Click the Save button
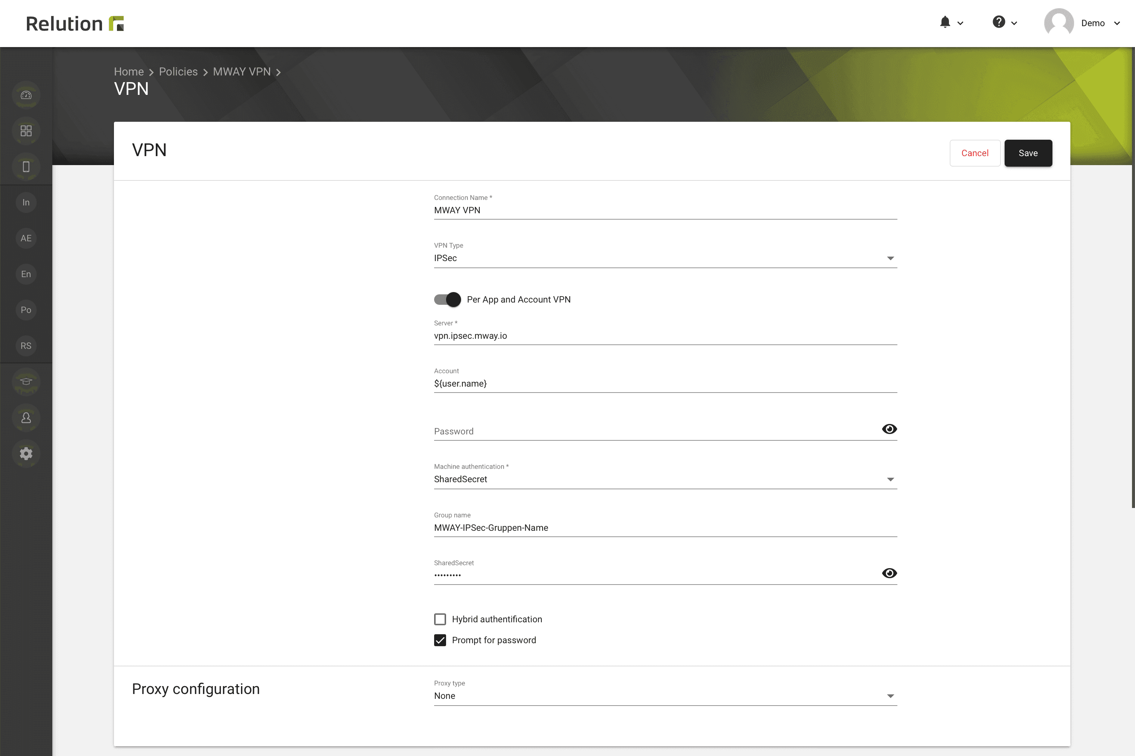The height and width of the screenshot is (756, 1135). pyautogui.click(x=1028, y=153)
